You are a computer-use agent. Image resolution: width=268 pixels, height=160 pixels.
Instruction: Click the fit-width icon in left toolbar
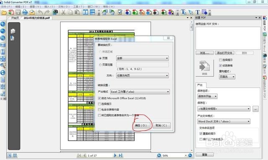3,45
